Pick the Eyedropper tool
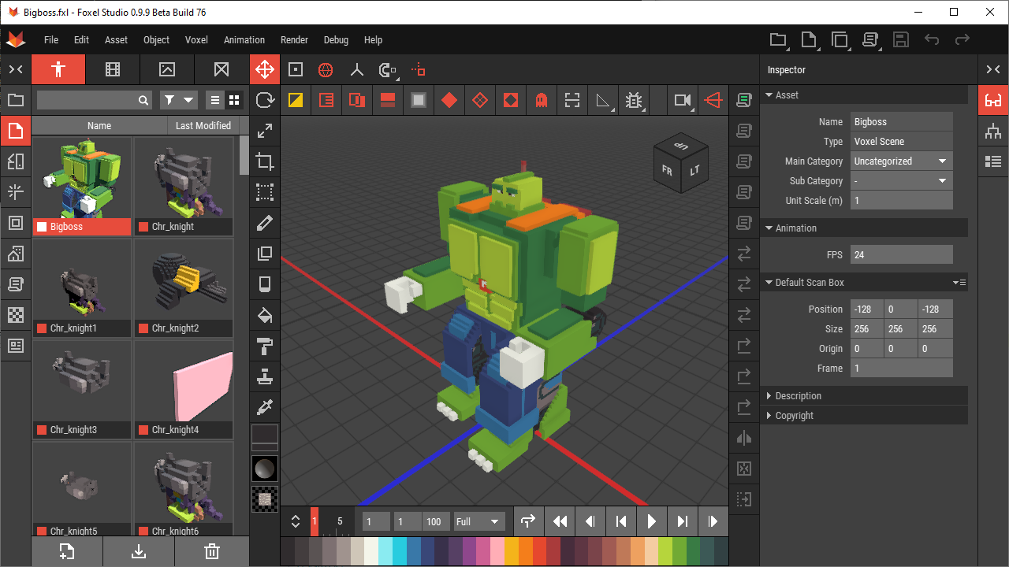This screenshot has width=1009, height=567. [264, 406]
